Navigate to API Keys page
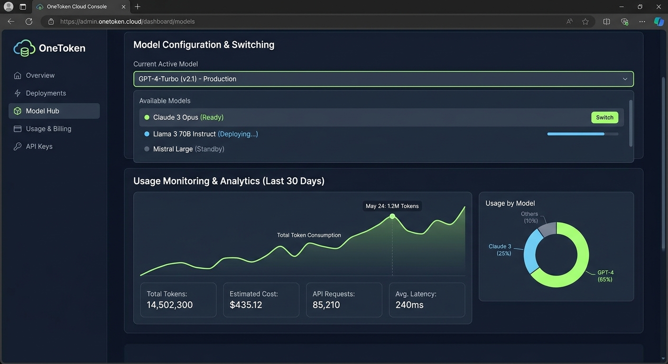Viewport: 668px width, 364px height. click(54, 146)
